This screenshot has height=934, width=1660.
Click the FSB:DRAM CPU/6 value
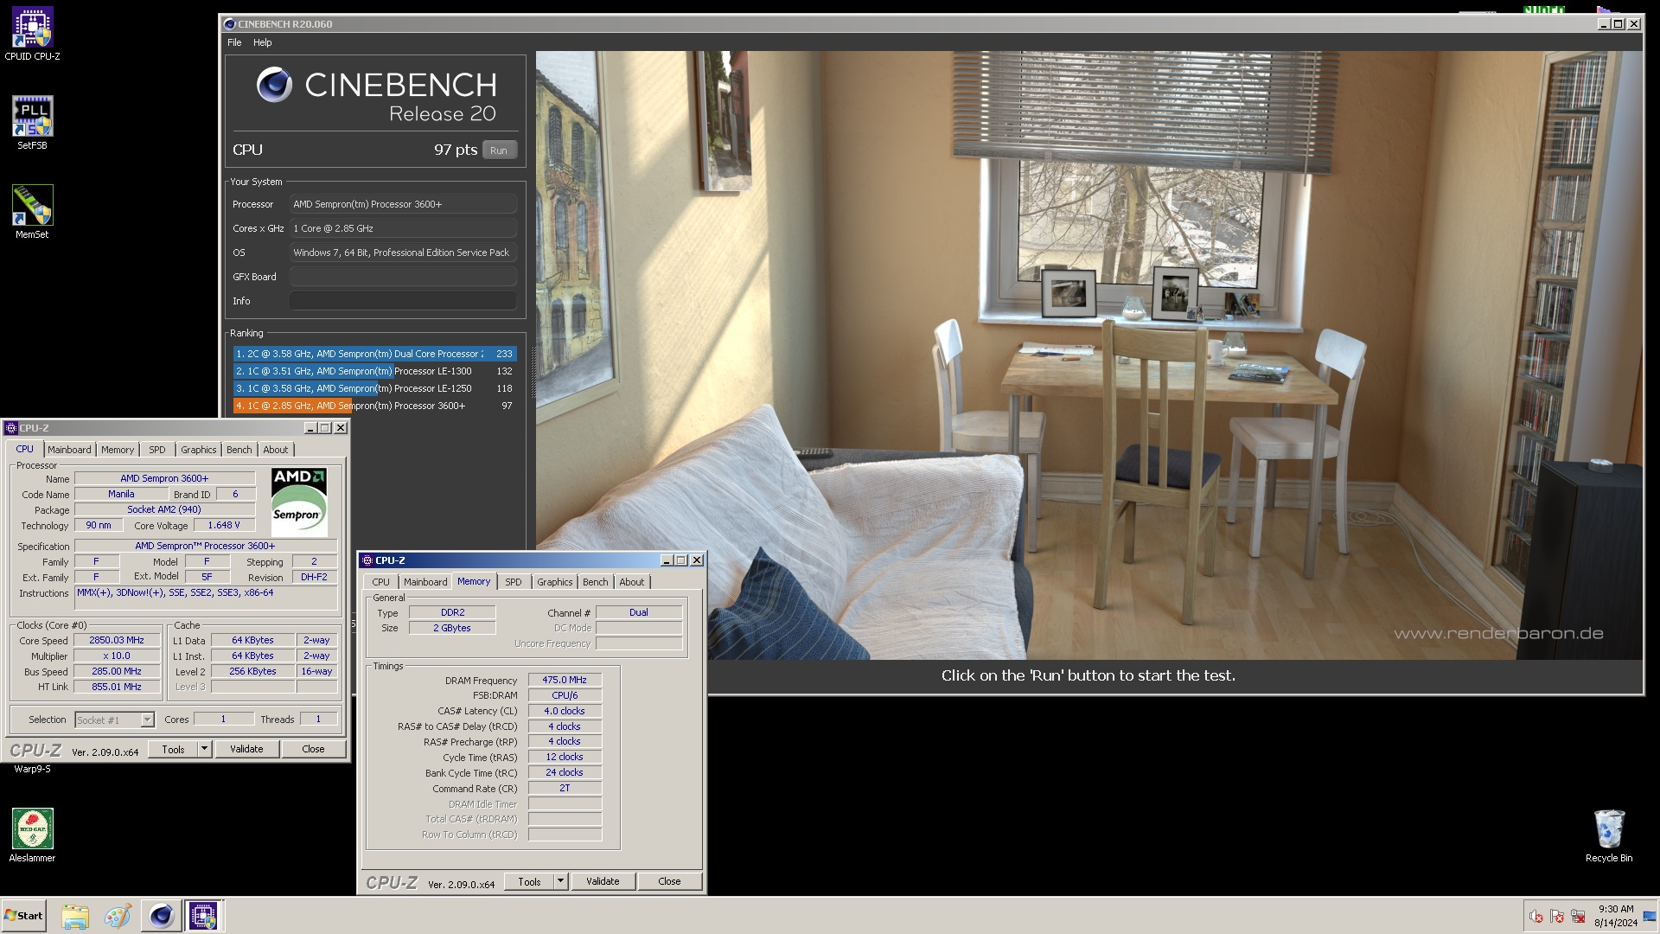[565, 695]
